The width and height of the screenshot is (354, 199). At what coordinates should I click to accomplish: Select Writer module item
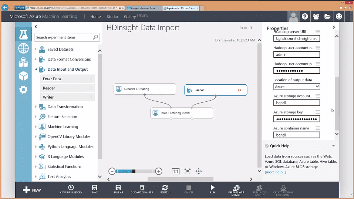tap(67, 97)
